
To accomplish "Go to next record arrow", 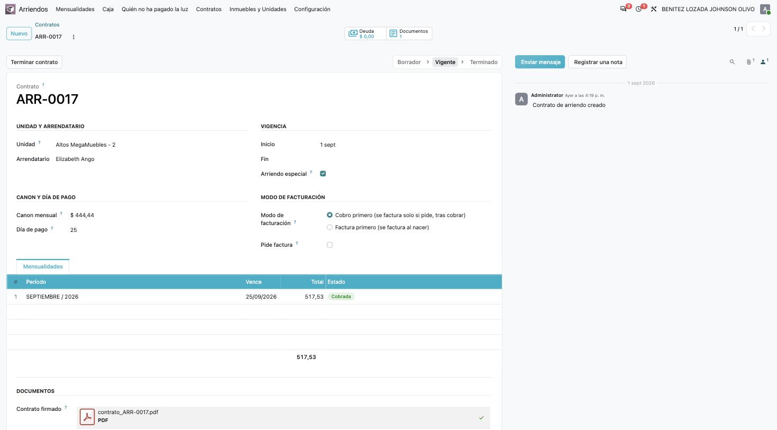I will pyautogui.click(x=764, y=29).
